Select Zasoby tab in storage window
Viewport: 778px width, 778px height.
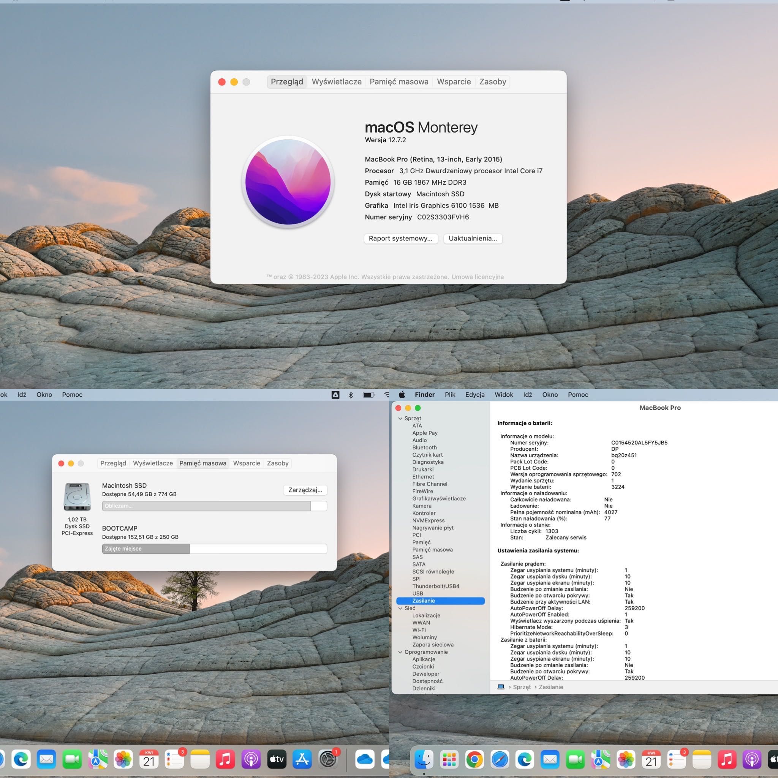(x=277, y=463)
